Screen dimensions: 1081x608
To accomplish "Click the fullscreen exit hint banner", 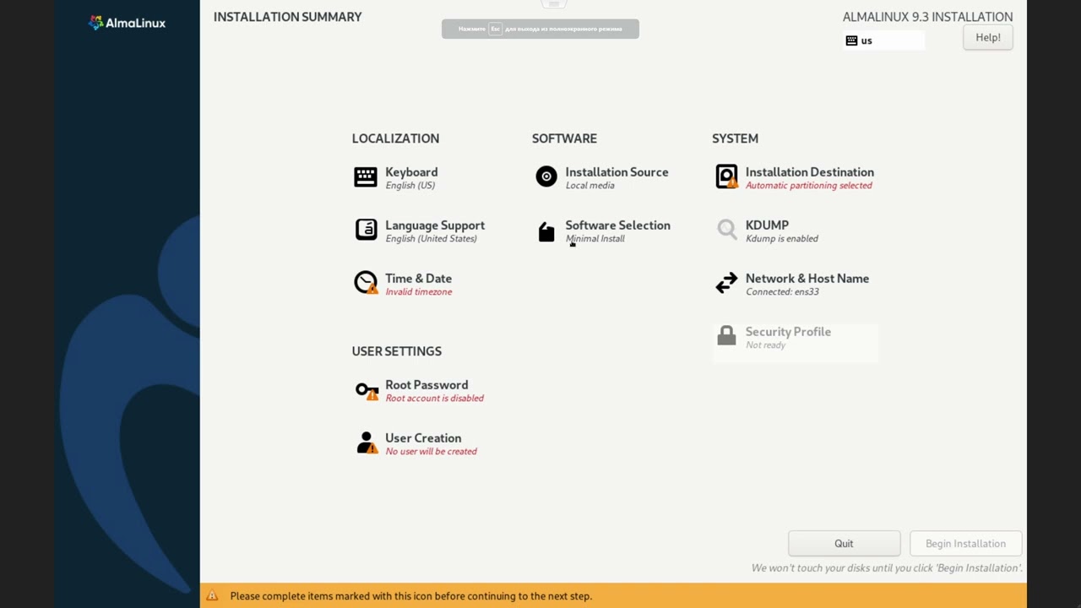I will point(540,29).
